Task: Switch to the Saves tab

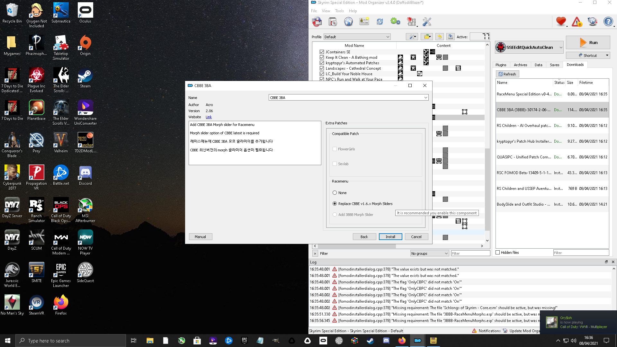Action: [x=554, y=65]
